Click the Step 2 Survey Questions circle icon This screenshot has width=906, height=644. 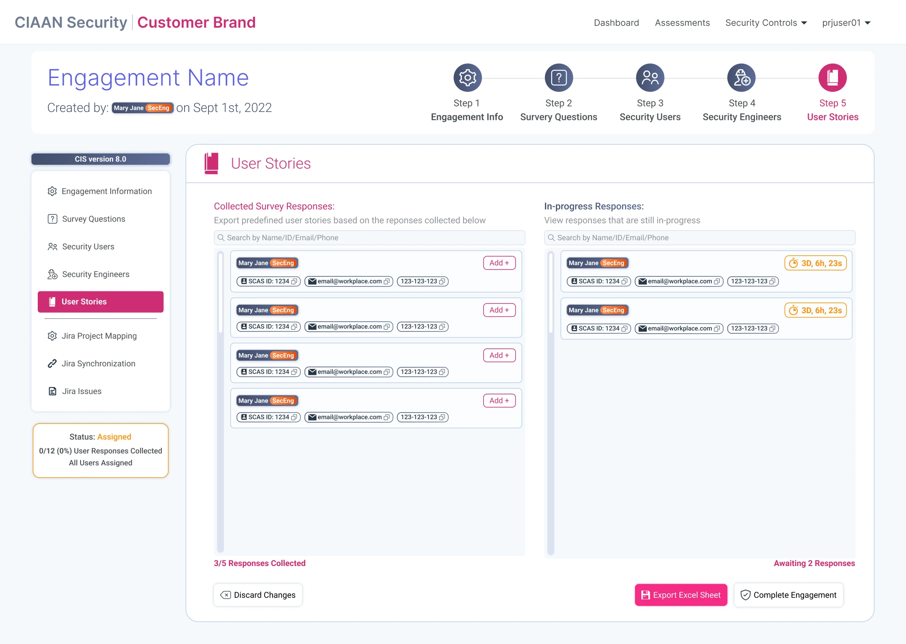pos(559,78)
